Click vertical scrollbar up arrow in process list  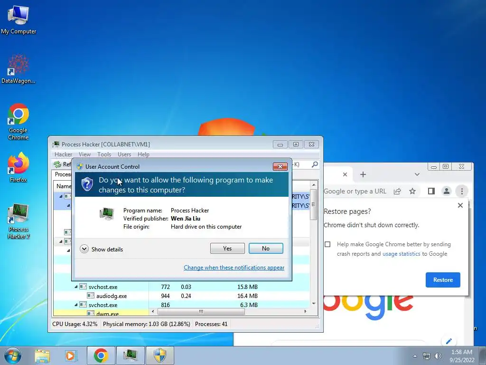point(314,185)
